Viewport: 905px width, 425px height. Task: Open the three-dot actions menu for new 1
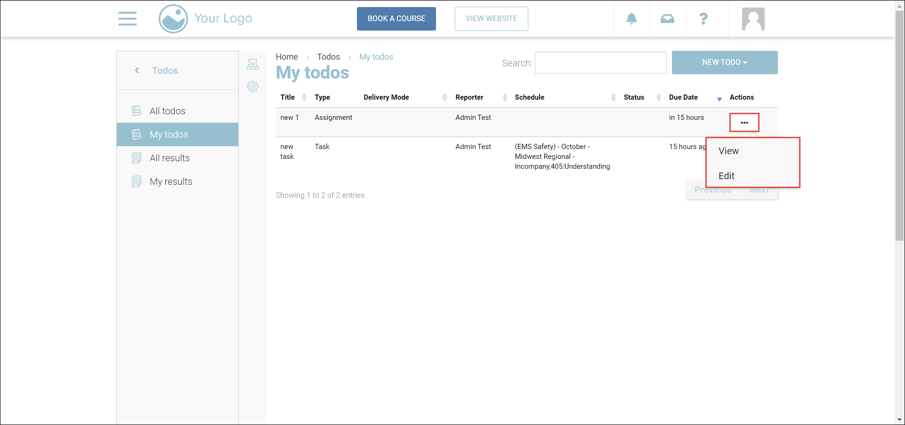(x=744, y=123)
